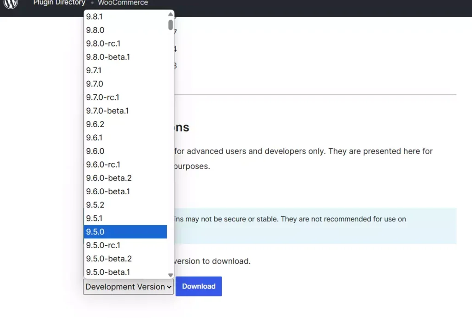This screenshot has height=318, width=472.
Task: Select version 9.6.1
Action: pos(125,138)
